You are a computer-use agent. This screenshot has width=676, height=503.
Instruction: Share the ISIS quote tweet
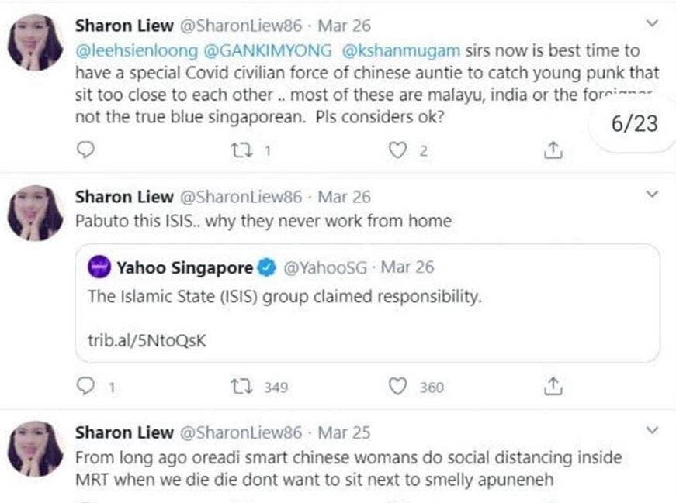point(553,386)
